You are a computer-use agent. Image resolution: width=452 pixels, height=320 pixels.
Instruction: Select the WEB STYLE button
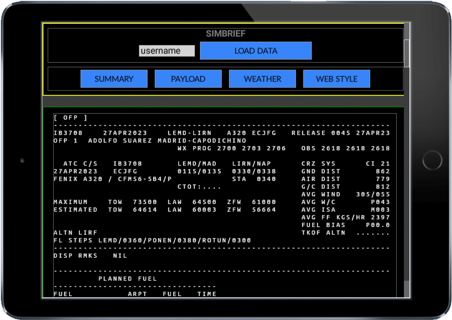tap(336, 79)
